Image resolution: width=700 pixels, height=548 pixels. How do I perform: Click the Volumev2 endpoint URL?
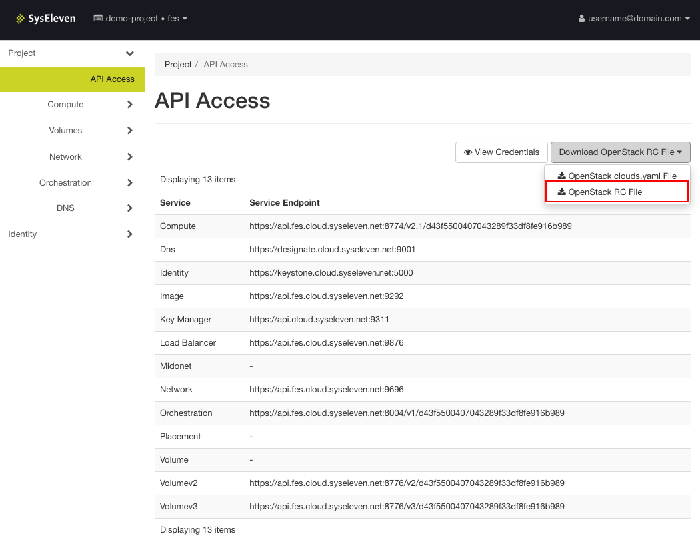(x=407, y=483)
